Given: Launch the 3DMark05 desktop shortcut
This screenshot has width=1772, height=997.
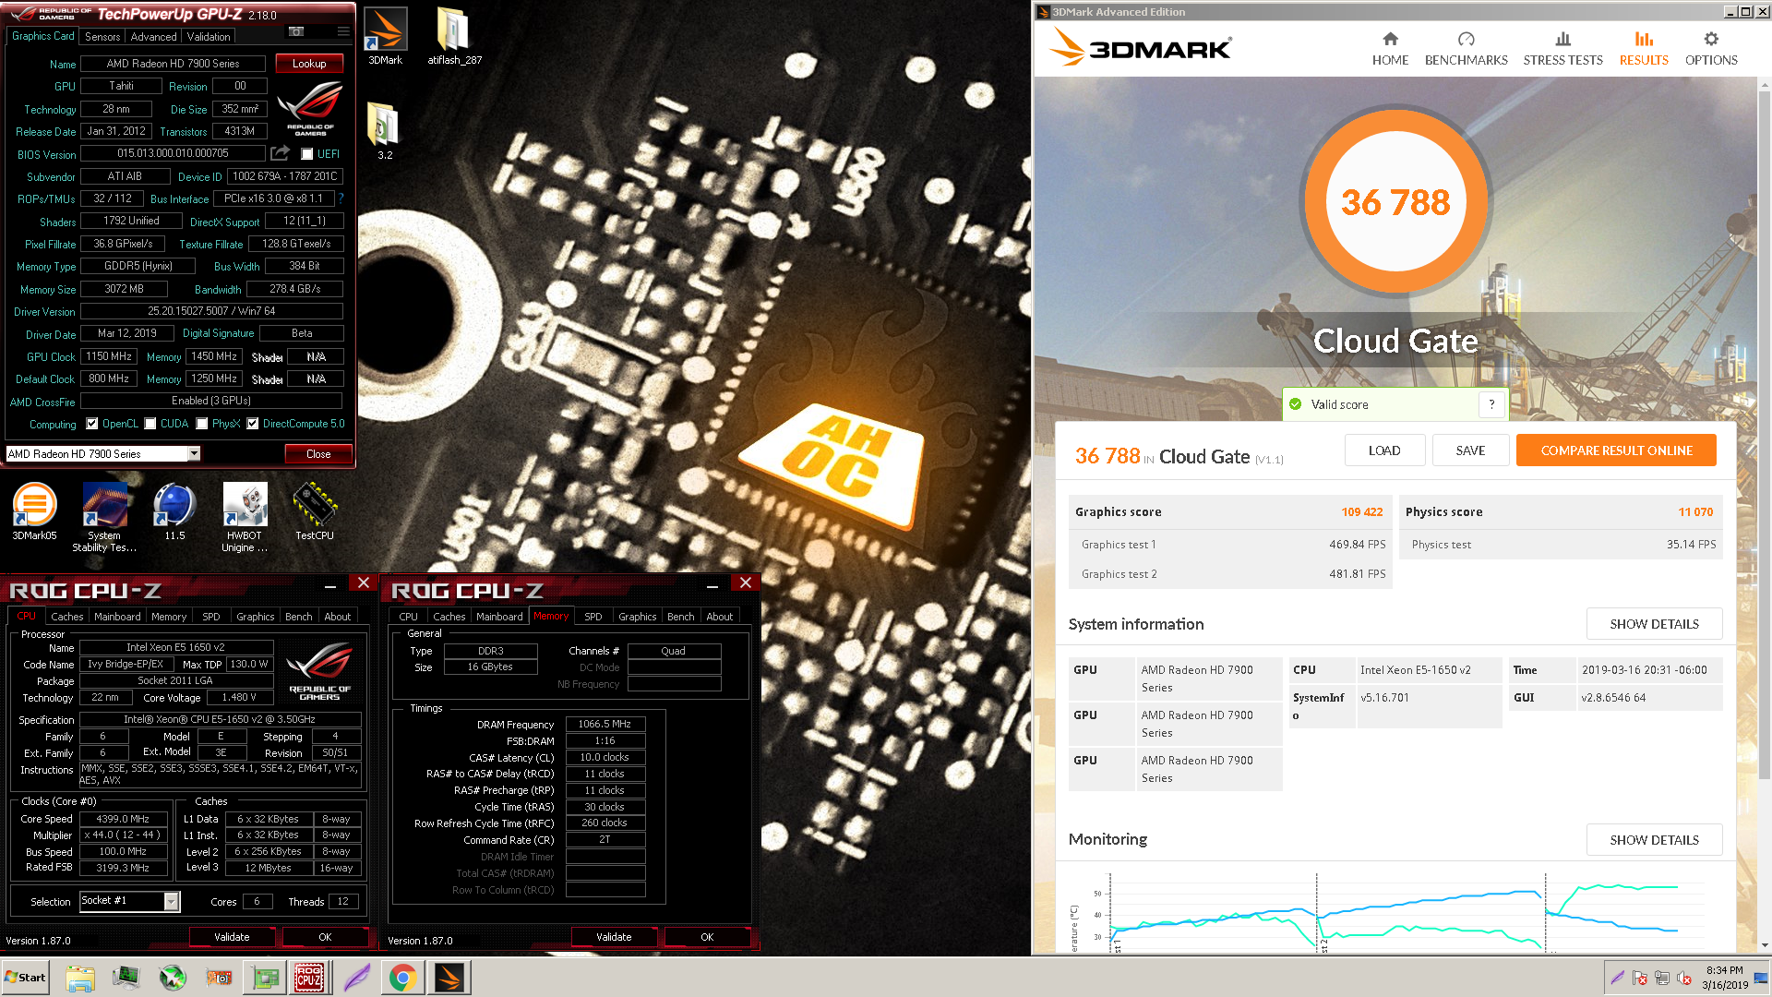Looking at the screenshot, I should 35,512.
